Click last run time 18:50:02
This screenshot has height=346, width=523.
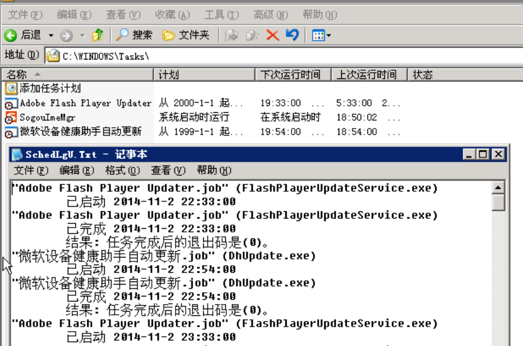(x=357, y=117)
